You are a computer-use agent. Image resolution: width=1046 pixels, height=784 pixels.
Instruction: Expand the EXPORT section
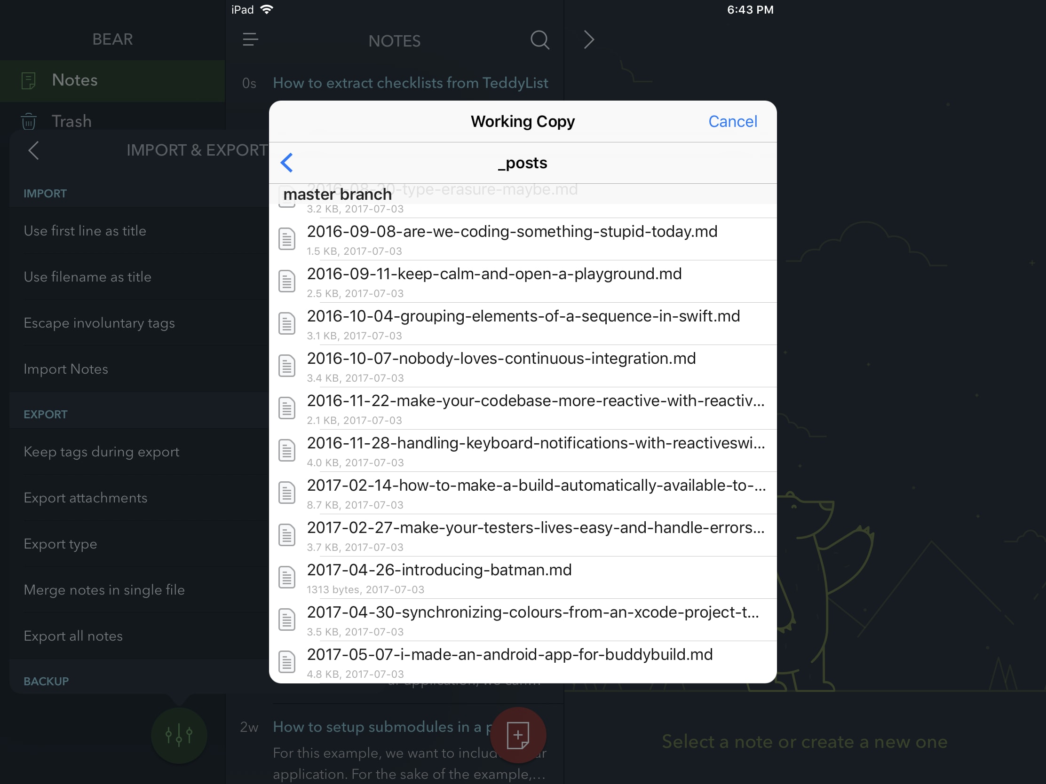coord(45,414)
